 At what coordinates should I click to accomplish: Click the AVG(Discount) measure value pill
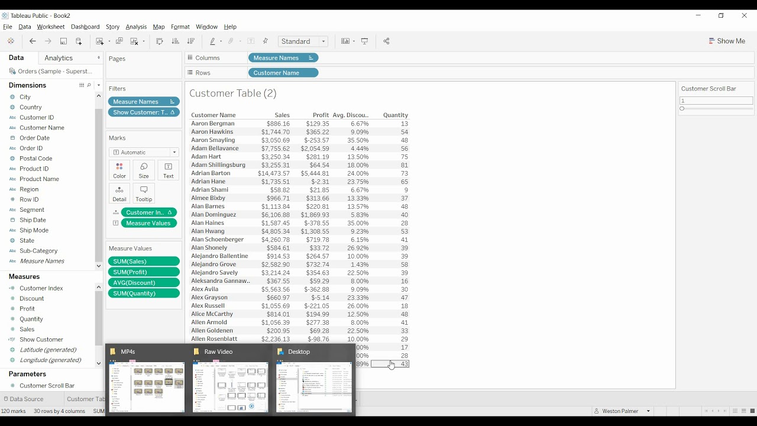[x=144, y=283]
